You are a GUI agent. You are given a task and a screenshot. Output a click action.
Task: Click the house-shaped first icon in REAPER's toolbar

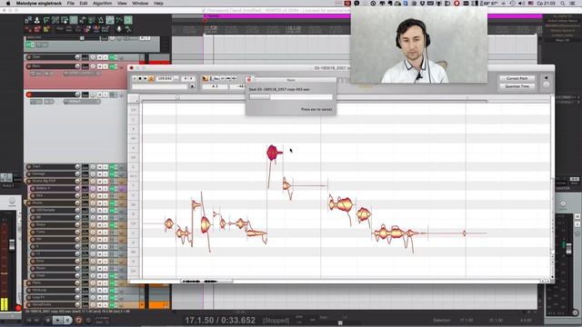click(28, 20)
